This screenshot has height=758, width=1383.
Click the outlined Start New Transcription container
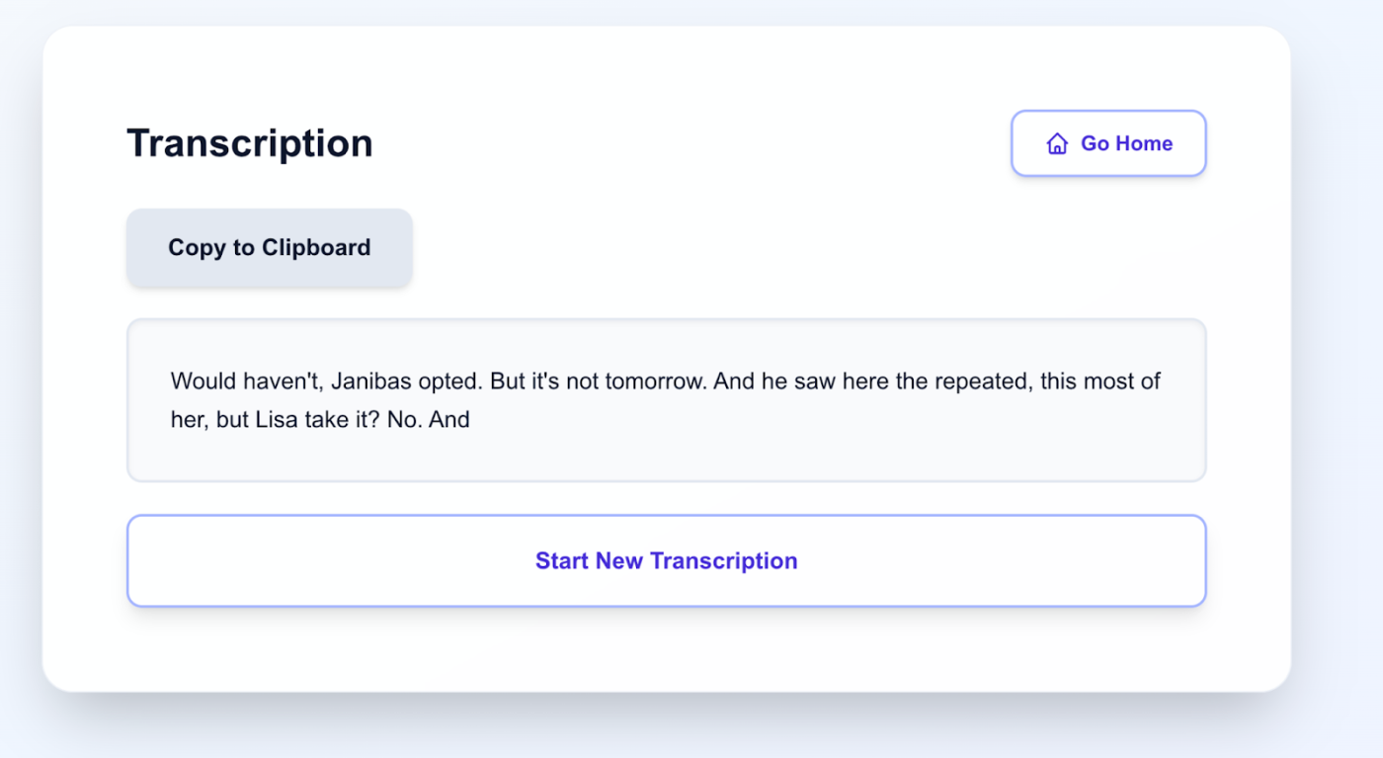pos(666,560)
